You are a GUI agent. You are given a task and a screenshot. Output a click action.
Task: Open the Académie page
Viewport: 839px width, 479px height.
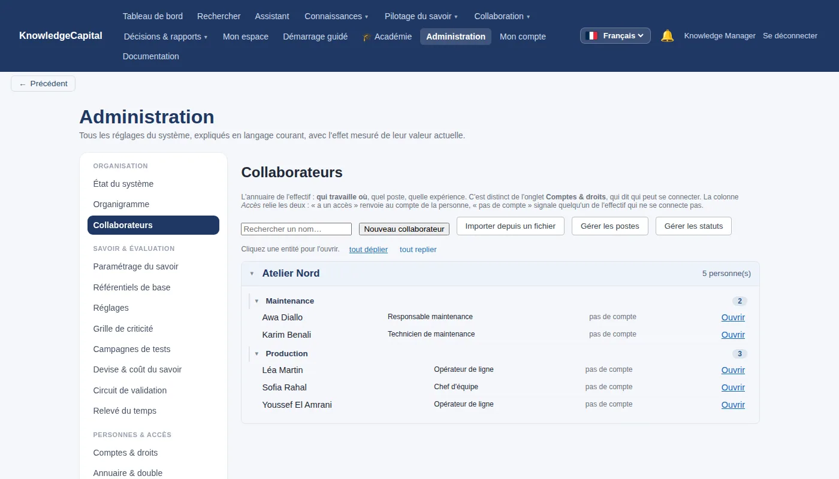click(387, 37)
